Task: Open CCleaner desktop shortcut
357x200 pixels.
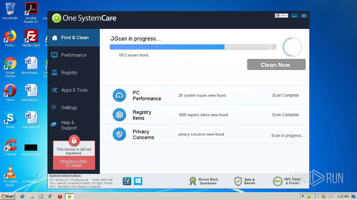Action: [x=10, y=147]
